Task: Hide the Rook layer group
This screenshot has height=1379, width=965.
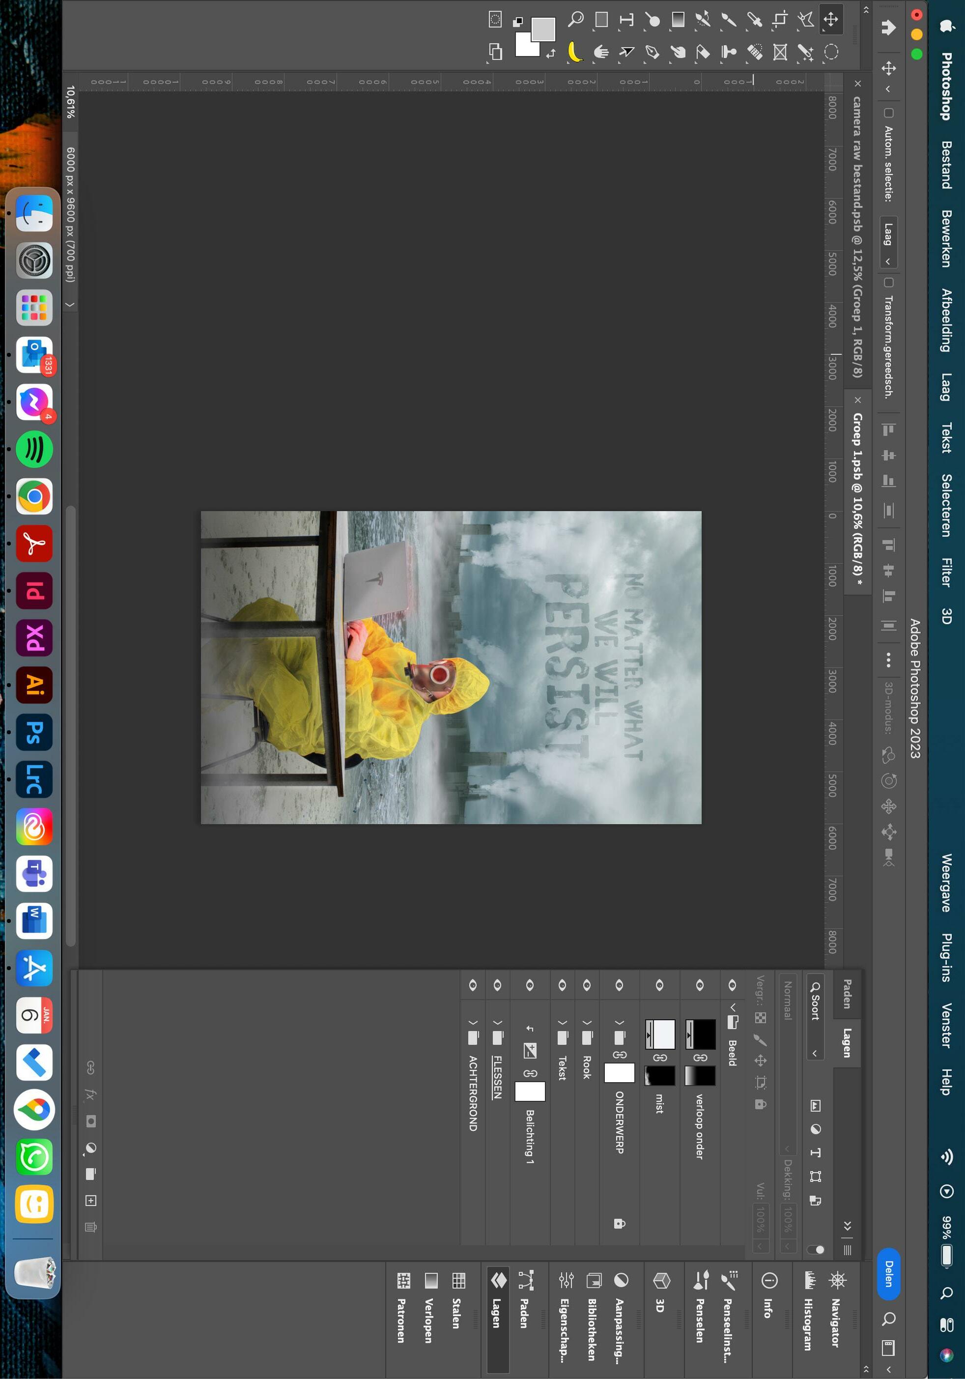Action: [x=587, y=985]
